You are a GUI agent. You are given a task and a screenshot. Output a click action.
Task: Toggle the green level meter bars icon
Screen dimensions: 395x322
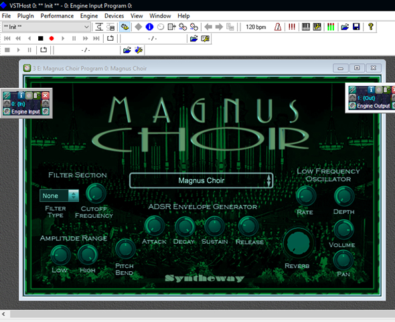(331, 27)
